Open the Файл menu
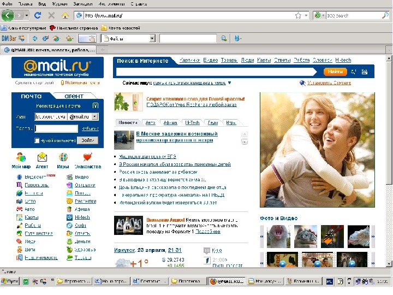Viewport: 393px width, 295px height. coord(7,4)
